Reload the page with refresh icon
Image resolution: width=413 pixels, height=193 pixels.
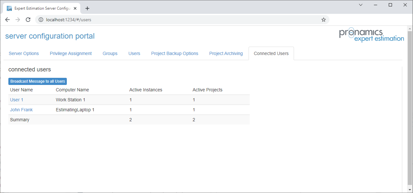[28, 20]
